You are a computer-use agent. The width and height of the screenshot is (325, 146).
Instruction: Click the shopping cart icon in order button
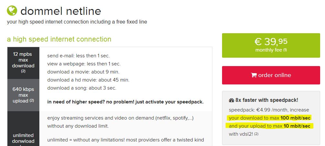[x=254, y=75]
